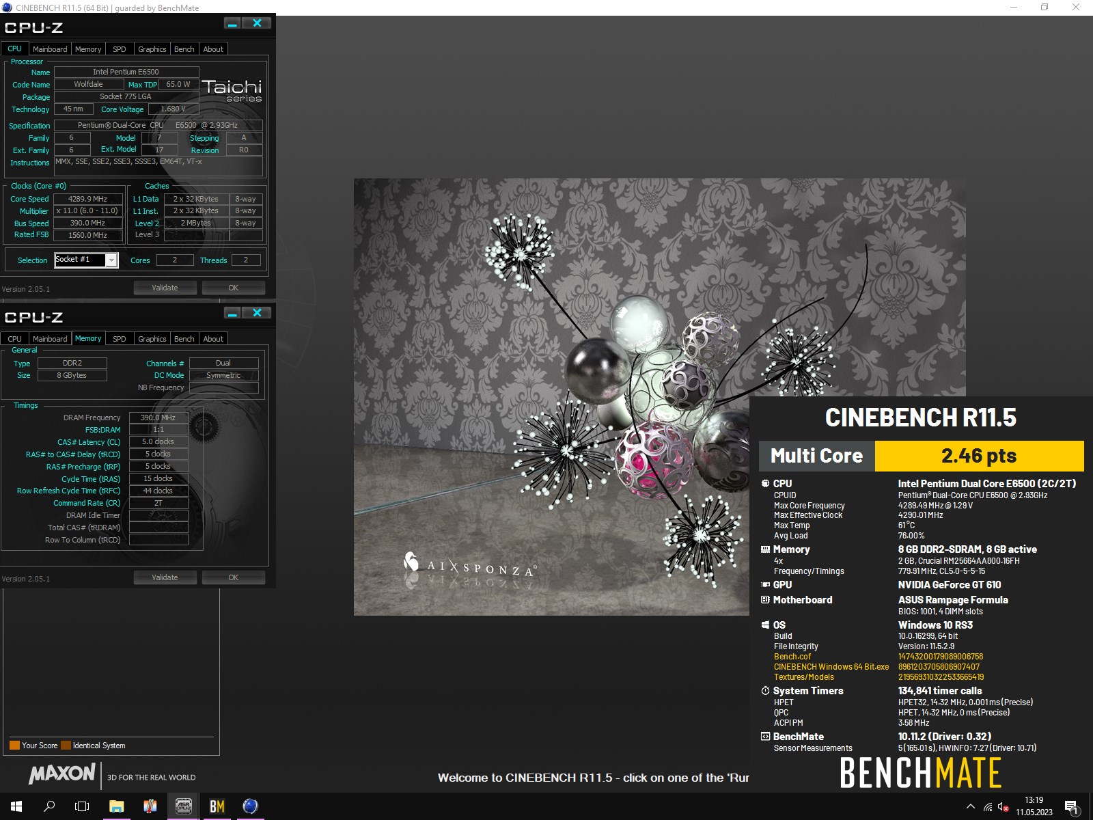Viewport: 1093px width, 820px height.
Task: Open CPU tab in lower CPU-Z window
Action: point(14,339)
